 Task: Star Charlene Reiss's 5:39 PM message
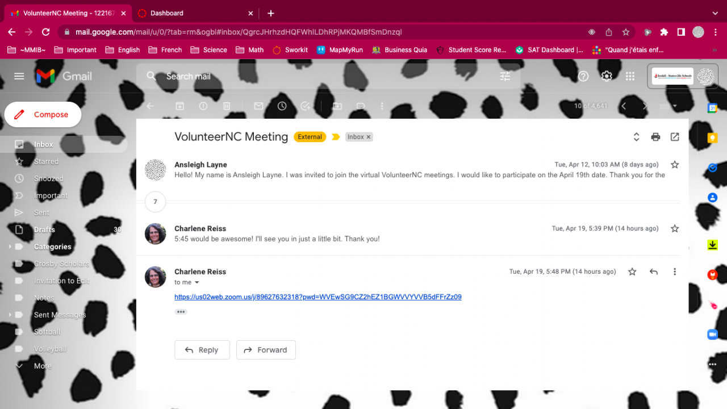point(675,228)
